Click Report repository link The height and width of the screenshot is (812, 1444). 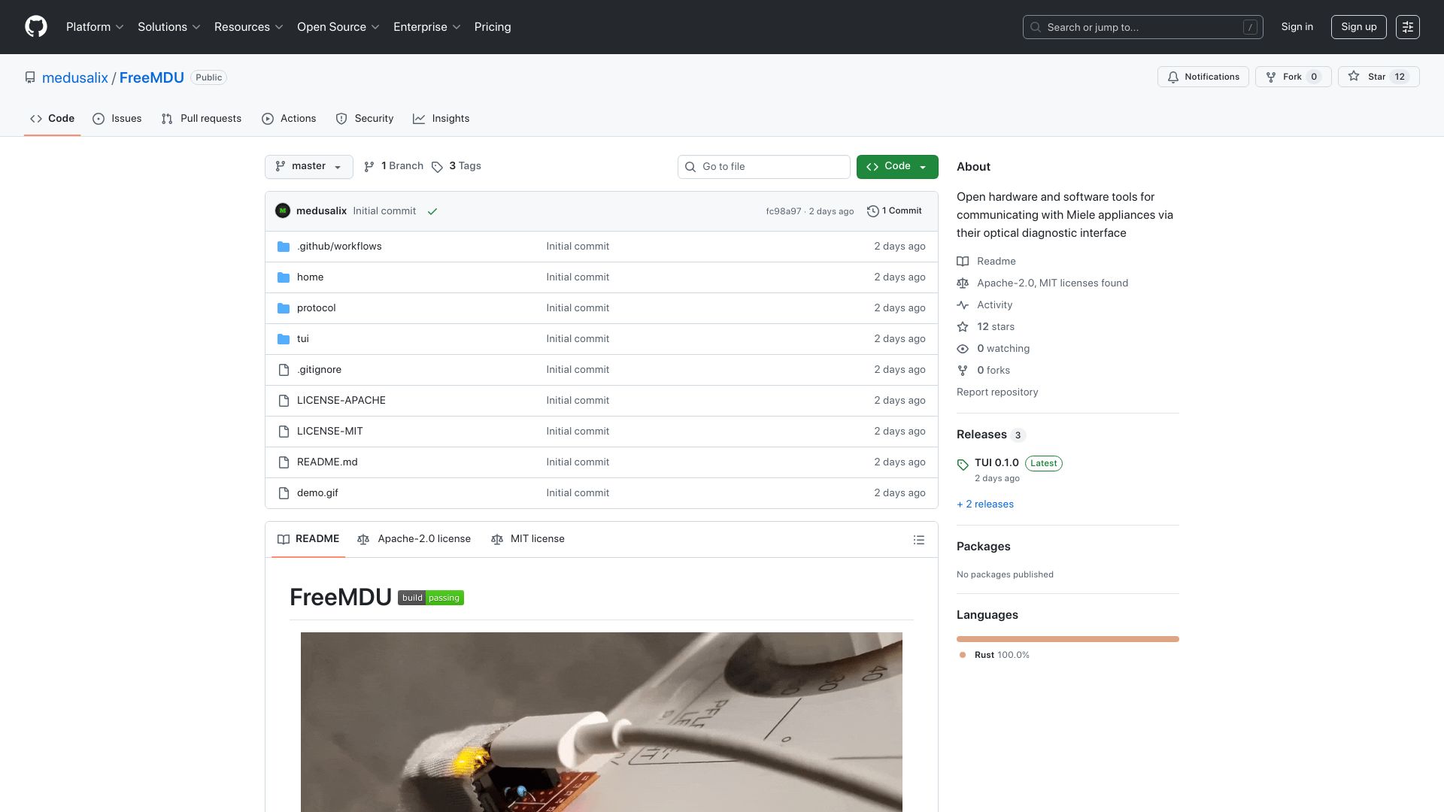coord(997,392)
